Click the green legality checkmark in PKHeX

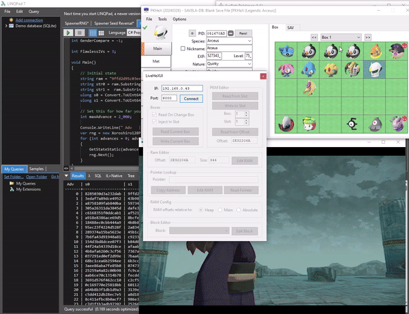tap(145, 28)
